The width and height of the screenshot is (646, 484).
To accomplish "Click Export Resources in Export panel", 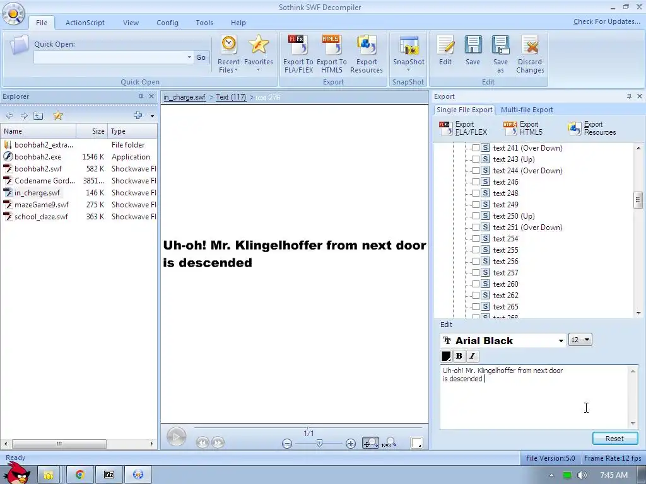I will click(x=592, y=129).
